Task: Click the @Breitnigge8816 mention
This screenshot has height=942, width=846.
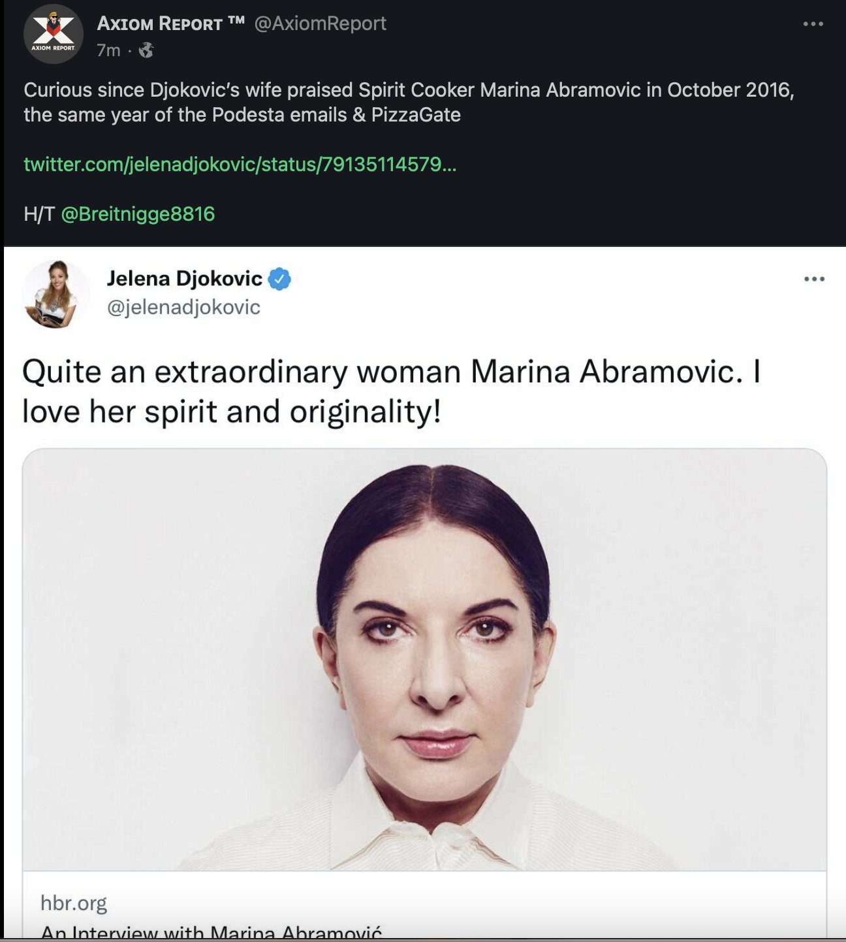Action: (138, 214)
